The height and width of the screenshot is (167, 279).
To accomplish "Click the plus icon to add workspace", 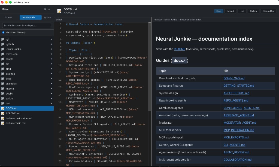I will click(49, 10).
